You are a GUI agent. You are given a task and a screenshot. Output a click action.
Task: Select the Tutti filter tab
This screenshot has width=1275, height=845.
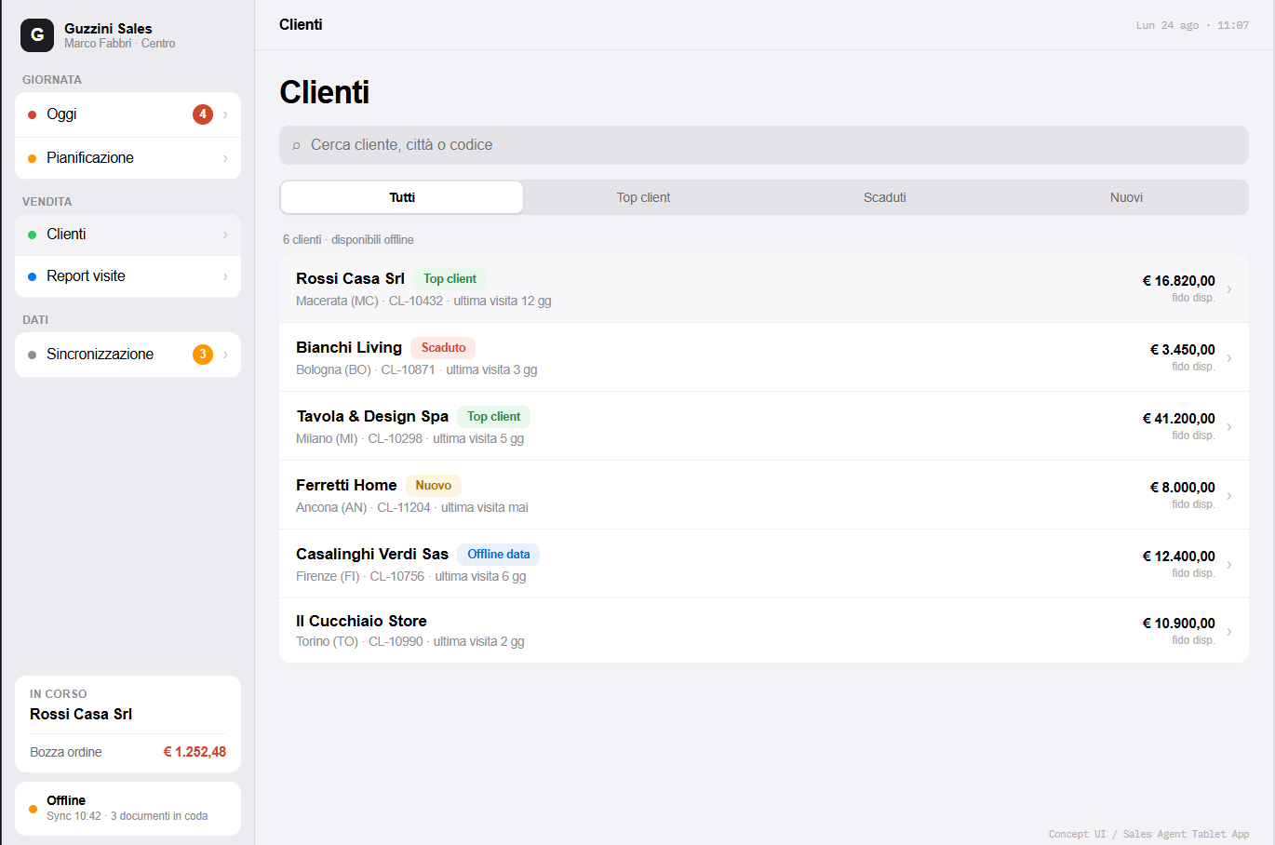402,197
